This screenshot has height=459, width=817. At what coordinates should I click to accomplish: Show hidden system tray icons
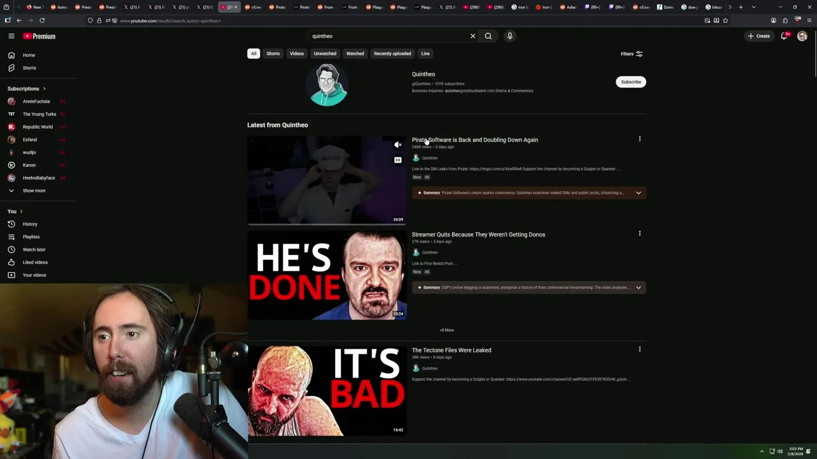tap(761, 451)
